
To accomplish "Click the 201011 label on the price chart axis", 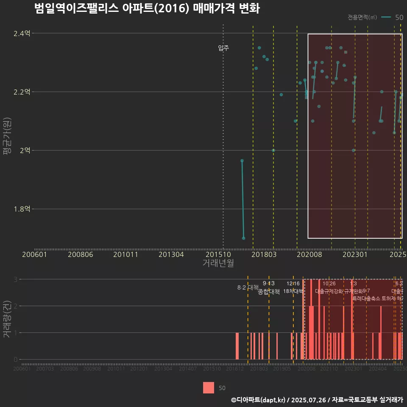I will pos(125,254).
